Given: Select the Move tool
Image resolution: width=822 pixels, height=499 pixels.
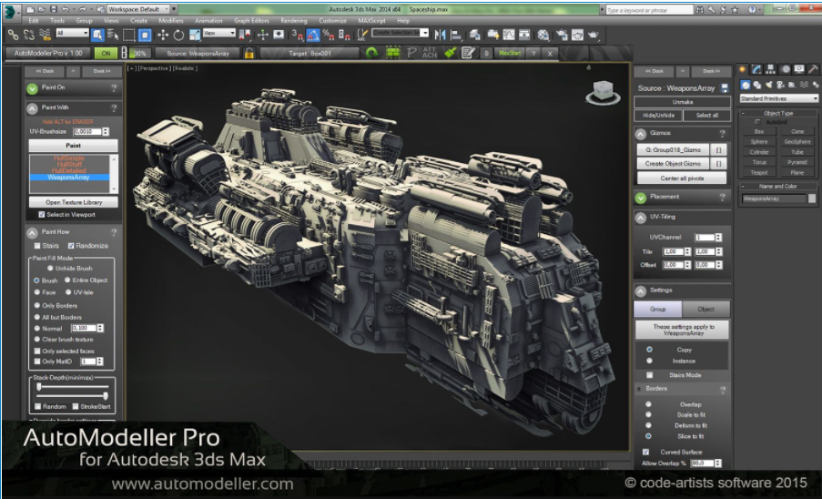Looking at the screenshot, I should click(163, 35).
